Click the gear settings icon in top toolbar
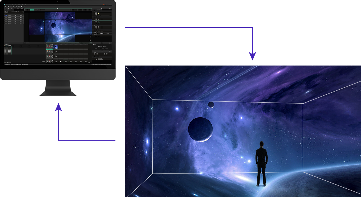361x197 pixels. [x=21, y=7]
